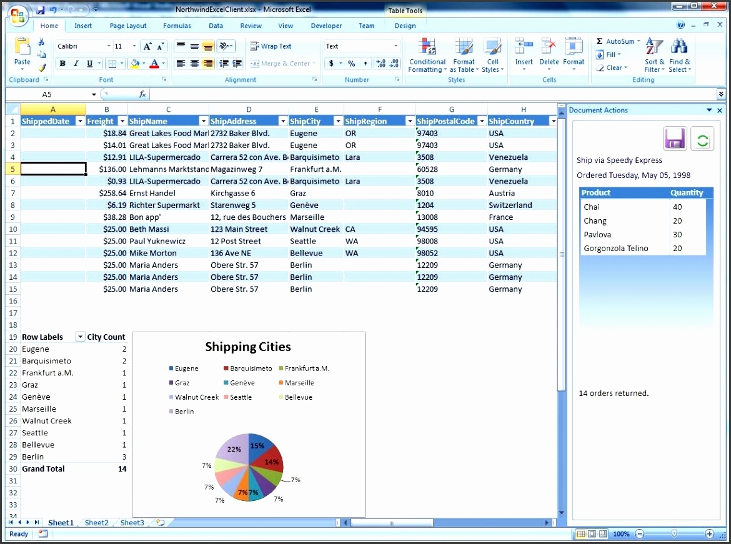Click the Format as Table icon
The image size is (731, 544).
click(x=464, y=55)
